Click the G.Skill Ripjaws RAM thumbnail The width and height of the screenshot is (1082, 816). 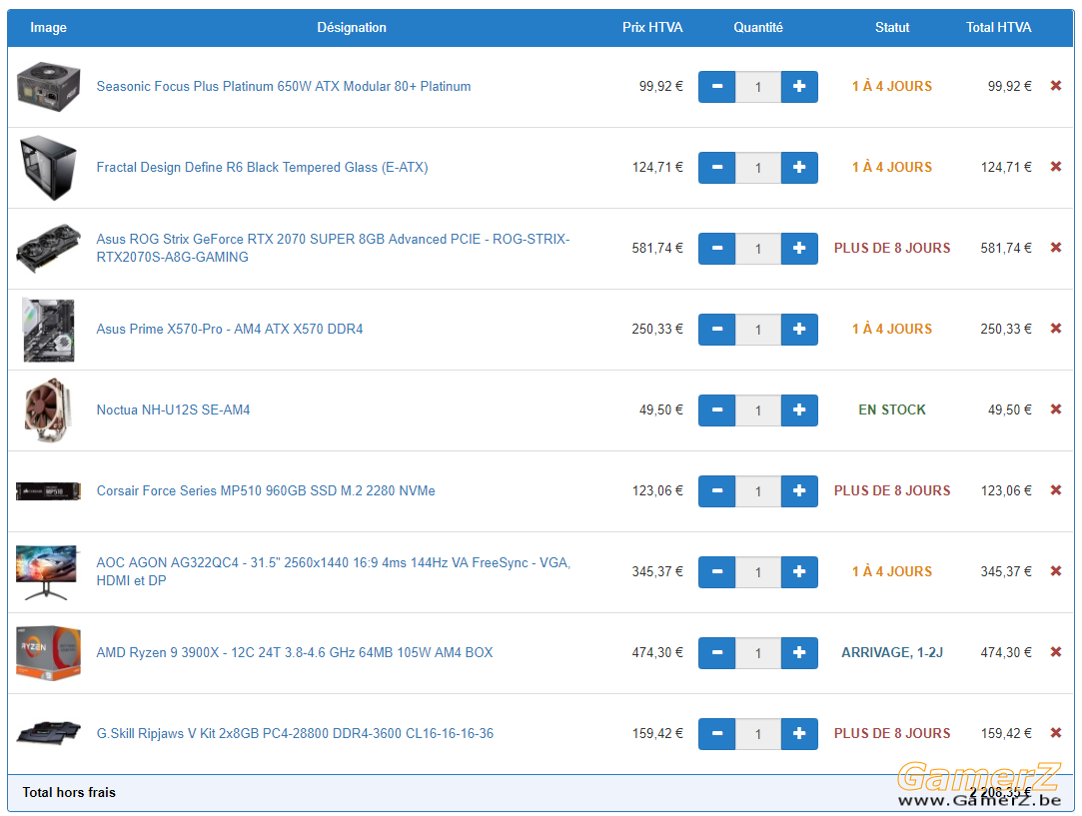click(48, 733)
